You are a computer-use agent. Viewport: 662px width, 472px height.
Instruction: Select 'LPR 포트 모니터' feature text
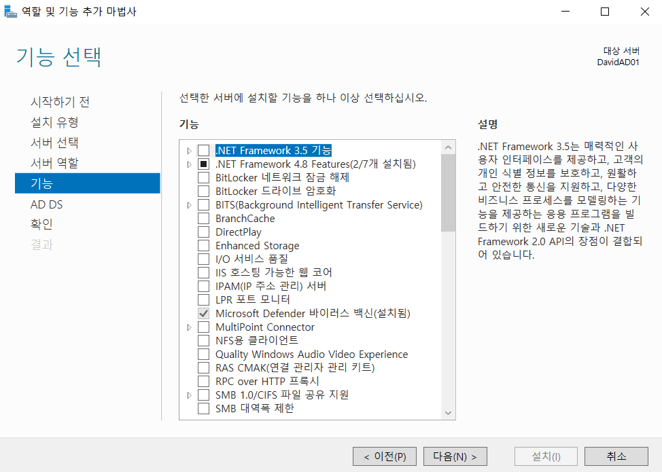click(x=253, y=300)
